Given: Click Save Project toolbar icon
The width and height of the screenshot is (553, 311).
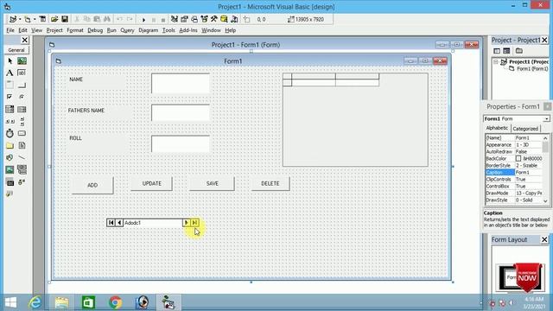Looking at the screenshot, I should 65,19.
